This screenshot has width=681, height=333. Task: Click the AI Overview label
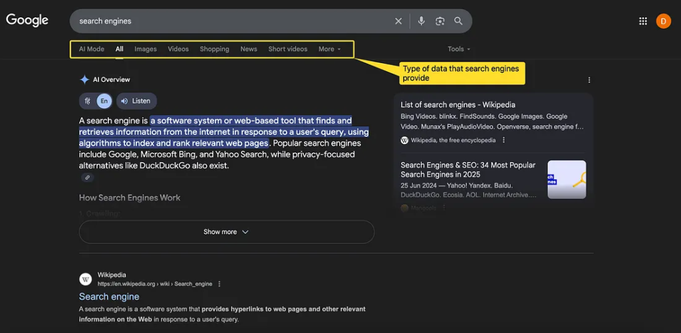[111, 80]
